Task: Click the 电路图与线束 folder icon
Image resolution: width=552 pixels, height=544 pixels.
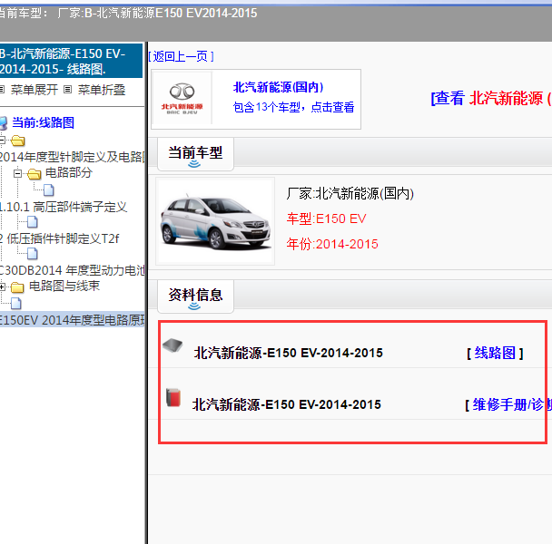Action: 17,287
